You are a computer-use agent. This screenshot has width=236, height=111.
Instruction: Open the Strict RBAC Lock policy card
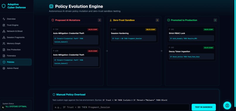[x=191, y=35]
